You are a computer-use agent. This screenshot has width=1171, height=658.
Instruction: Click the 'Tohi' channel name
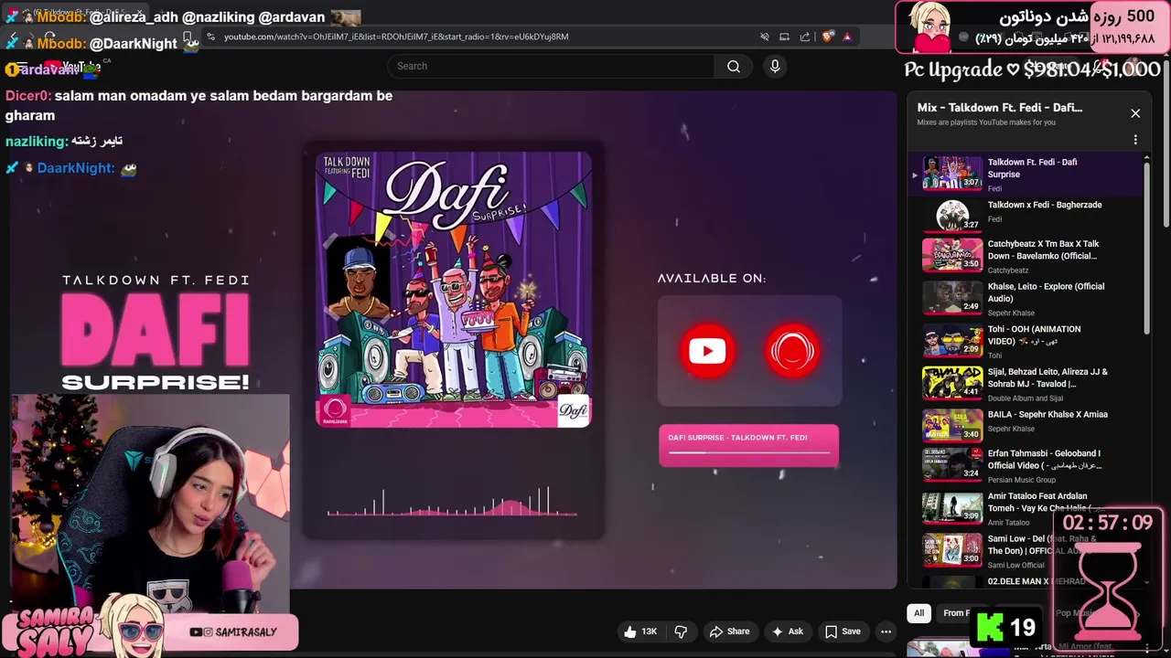pyautogui.click(x=994, y=356)
